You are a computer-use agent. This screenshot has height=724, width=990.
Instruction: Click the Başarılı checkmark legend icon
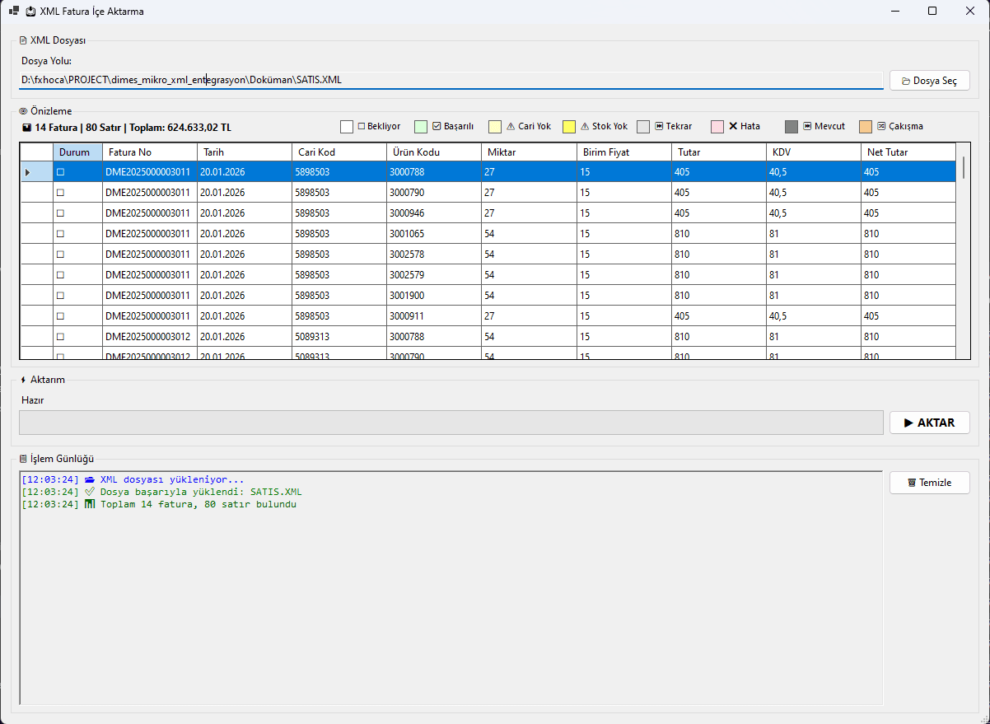[x=437, y=127]
